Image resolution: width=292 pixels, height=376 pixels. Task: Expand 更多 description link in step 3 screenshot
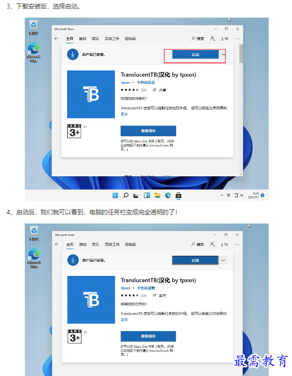[124, 114]
